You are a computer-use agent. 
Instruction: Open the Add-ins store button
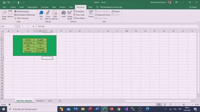41,15
